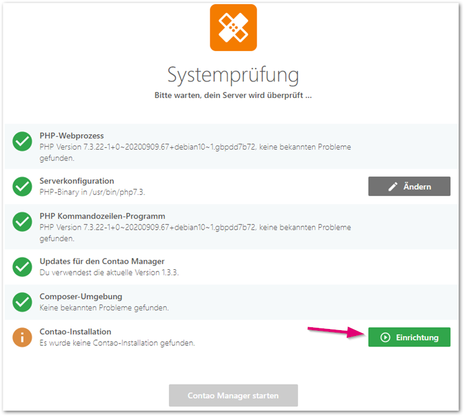This screenshot has width=464, height=416.
Task: Select the green checkmark beside Composer-Umgebung
Action: pyautogui.click(x=23, y=302)
